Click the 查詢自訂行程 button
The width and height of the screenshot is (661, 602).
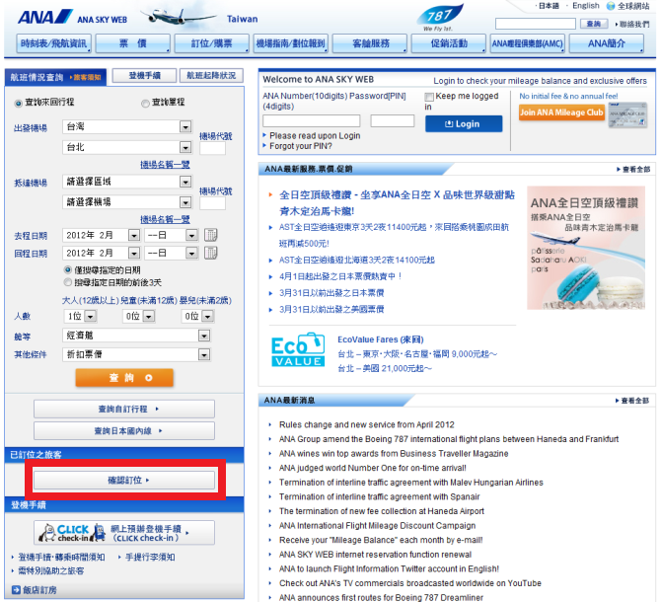click(124, 409)
